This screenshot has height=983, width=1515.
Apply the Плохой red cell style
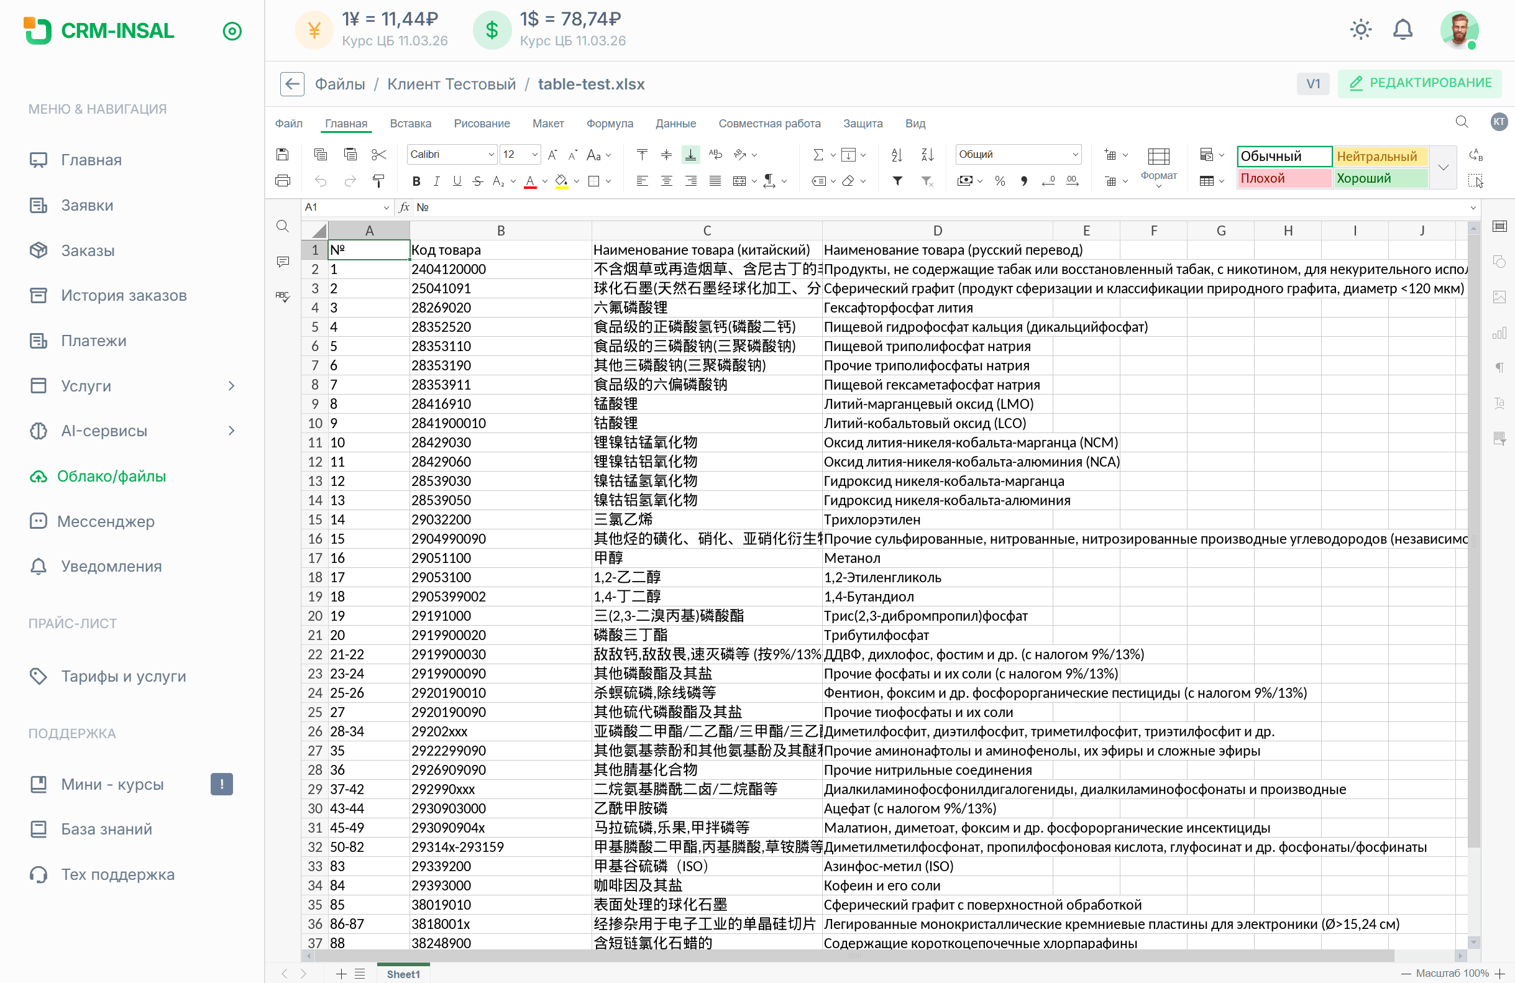(x=1283, y=179)
